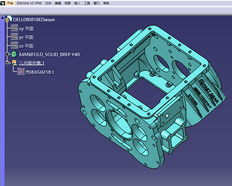232x186 pixels.
Task: Click the black up arrow above the tree
Action: coord(3,18)
